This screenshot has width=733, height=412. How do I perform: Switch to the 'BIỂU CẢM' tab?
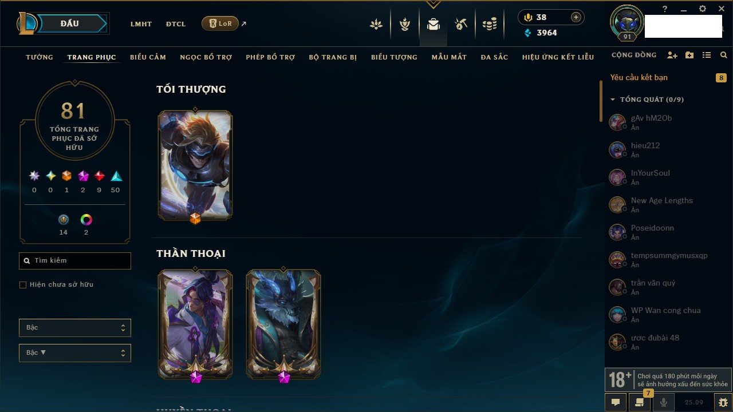[x=148, y=57]
